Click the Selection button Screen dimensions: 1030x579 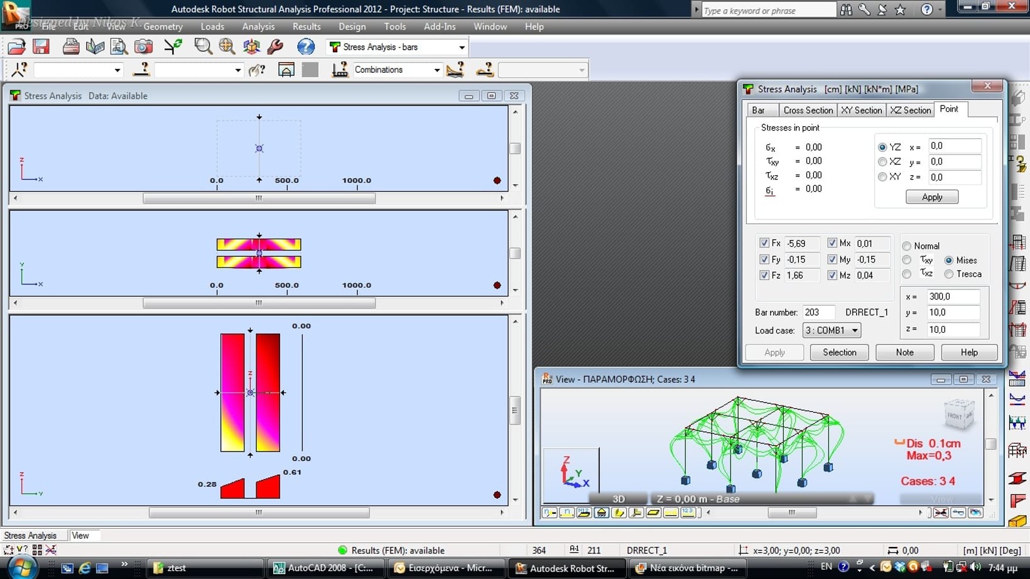(x=839, y=352)
